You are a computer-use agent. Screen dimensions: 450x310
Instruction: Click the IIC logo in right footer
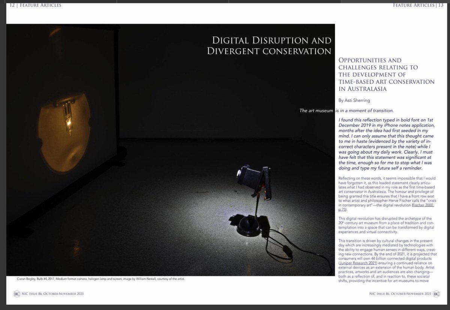[x=436, y=294]
